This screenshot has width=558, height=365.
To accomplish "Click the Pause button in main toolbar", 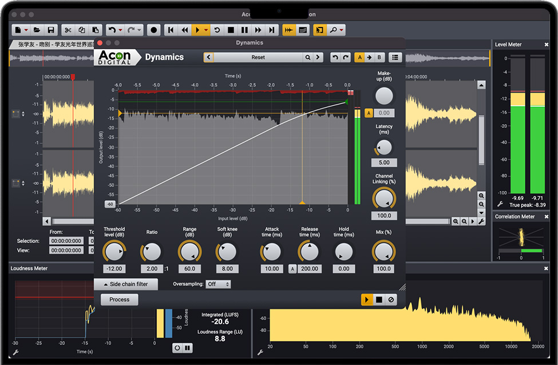I will pyautogui.click(x=244, y=30).
